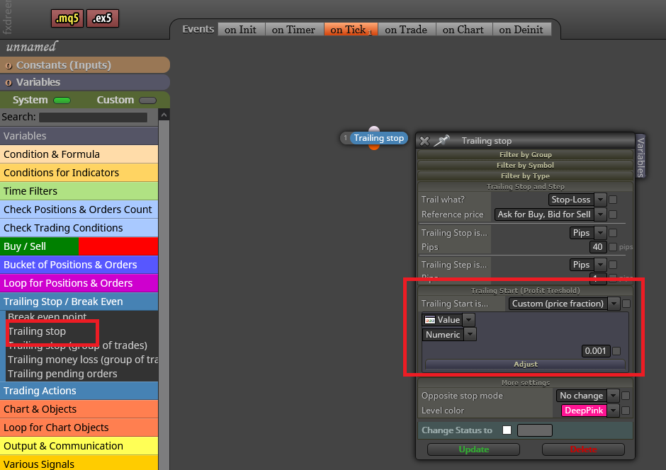Edit the Pips value 40 field
Viewport: 666px width, 470px height.
pyautogui.click(x=597, y=247)
